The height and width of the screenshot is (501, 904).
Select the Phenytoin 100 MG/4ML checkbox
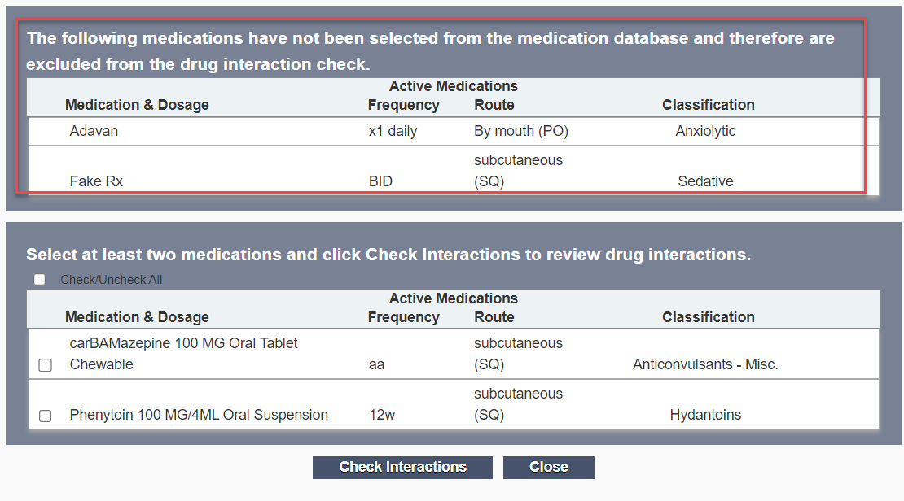click(x=45, y=416)
